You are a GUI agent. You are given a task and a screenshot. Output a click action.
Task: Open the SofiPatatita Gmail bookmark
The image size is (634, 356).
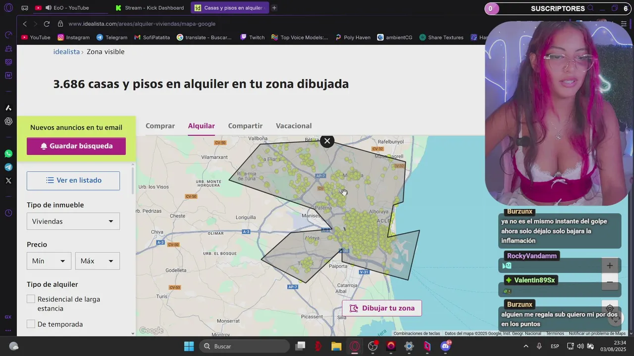(152, 37)
